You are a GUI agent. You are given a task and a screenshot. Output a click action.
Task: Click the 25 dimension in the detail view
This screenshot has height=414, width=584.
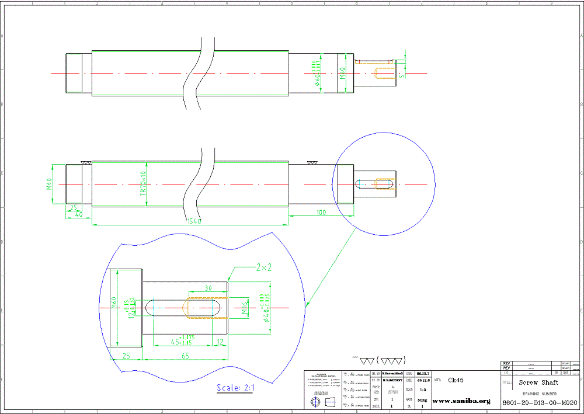(126, 356)
